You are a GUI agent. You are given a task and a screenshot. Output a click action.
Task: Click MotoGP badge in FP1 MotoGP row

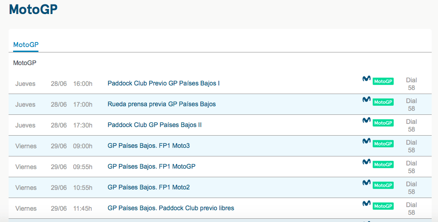tap(383, 165)
